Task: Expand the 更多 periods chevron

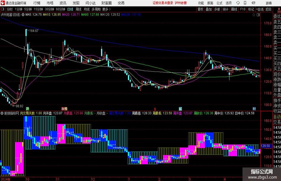Action: click(110, 9)
